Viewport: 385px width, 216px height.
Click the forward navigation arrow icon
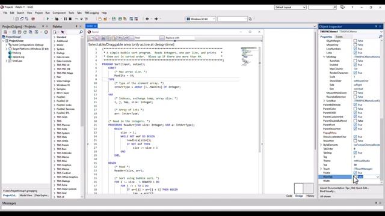156,19
